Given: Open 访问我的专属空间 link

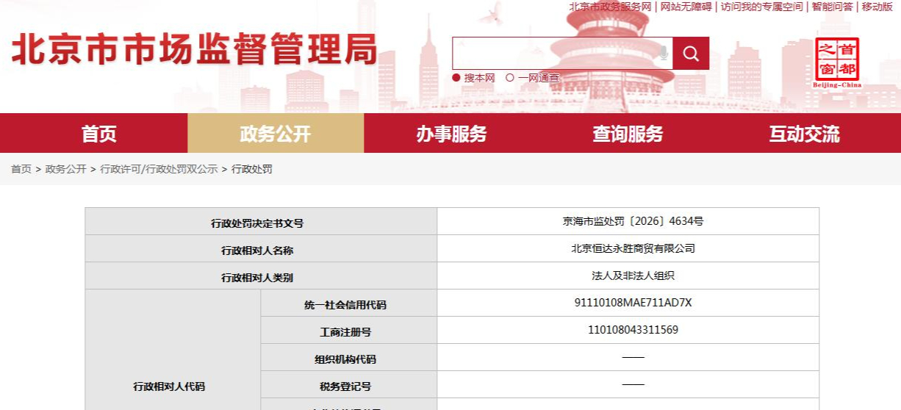Looking at the screenshot, I should pyautogui.click(x=761, y=7).
